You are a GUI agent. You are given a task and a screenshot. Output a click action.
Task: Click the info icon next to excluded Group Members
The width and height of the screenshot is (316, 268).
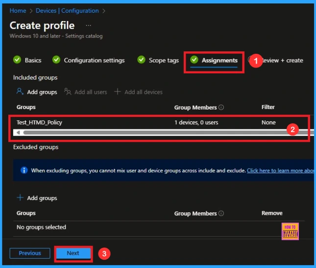(221, 213)
